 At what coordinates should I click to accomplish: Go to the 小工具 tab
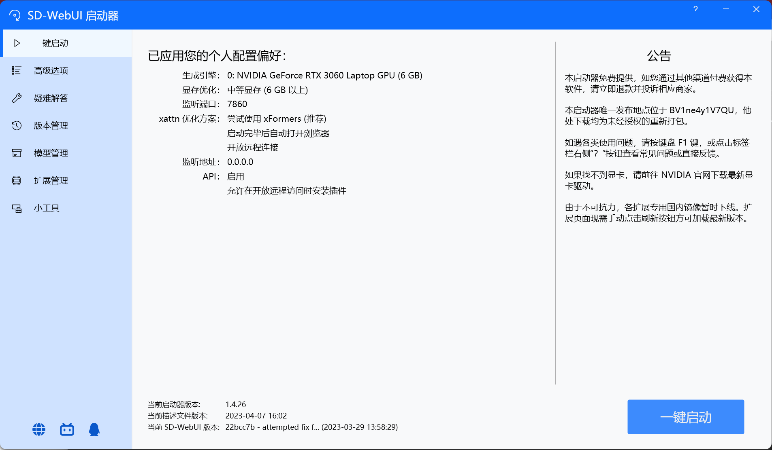pyautogui.click(x=67, y=208)
